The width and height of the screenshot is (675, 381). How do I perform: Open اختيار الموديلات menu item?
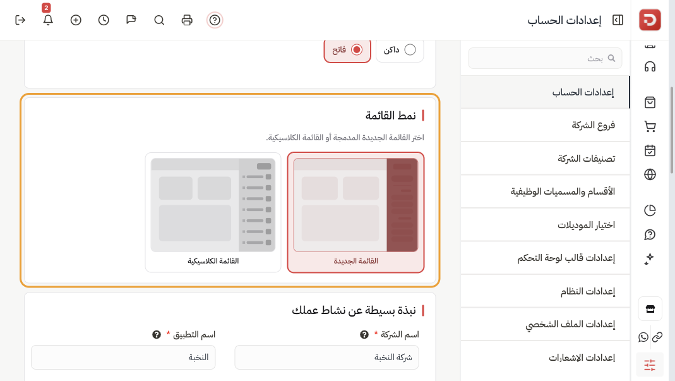point(545,225)
